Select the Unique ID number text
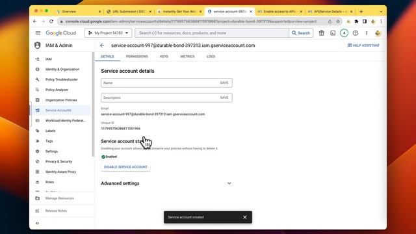Image resolution: width=416 pixels, height=234 pixels. (121, 129)
